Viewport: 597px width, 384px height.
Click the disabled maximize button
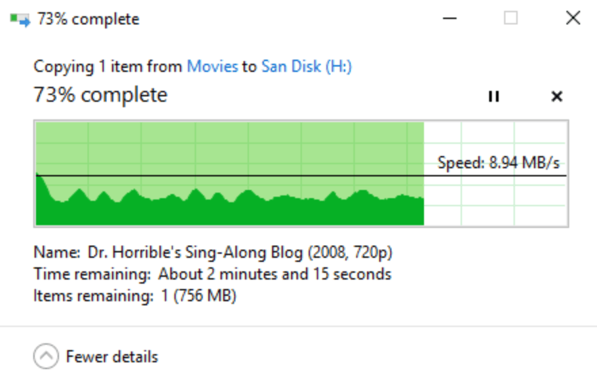point(511,19)
